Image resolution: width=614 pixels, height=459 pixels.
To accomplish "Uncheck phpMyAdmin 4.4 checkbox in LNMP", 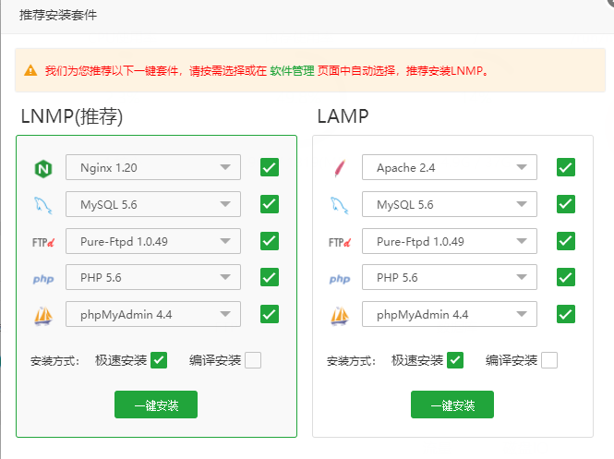I will tap(270, 314).
